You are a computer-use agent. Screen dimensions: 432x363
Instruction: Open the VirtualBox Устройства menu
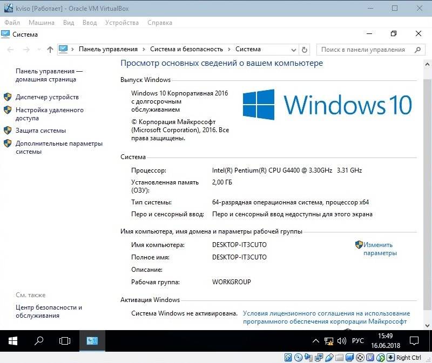pos(122,23)
